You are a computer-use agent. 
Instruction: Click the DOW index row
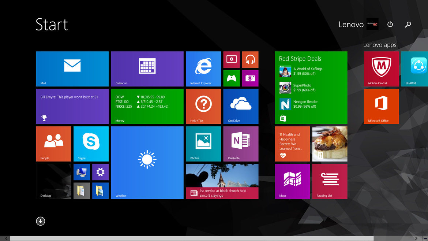140,97
